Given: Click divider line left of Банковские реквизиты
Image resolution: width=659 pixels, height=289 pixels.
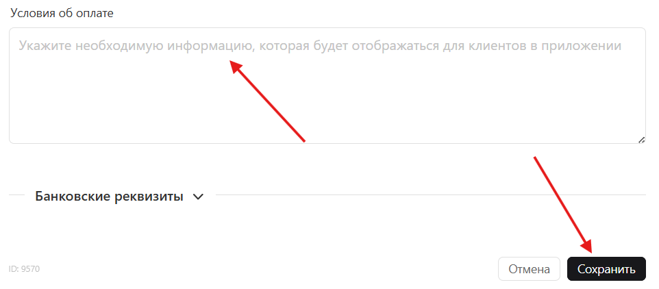Looking at the screenshot, I should click(17, 195).
